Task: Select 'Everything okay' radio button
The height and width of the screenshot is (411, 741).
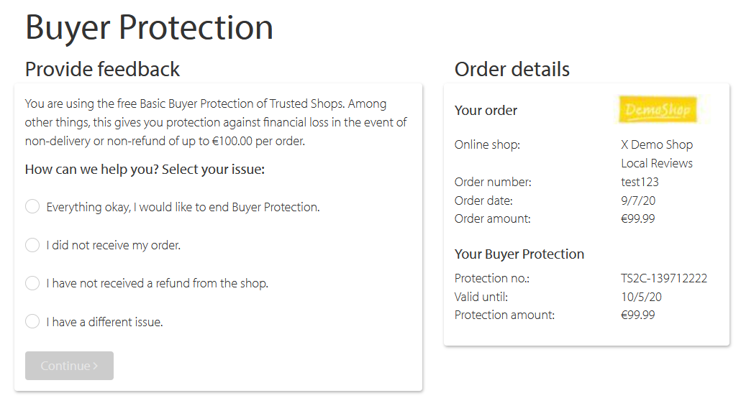Action: click(32, 206)
